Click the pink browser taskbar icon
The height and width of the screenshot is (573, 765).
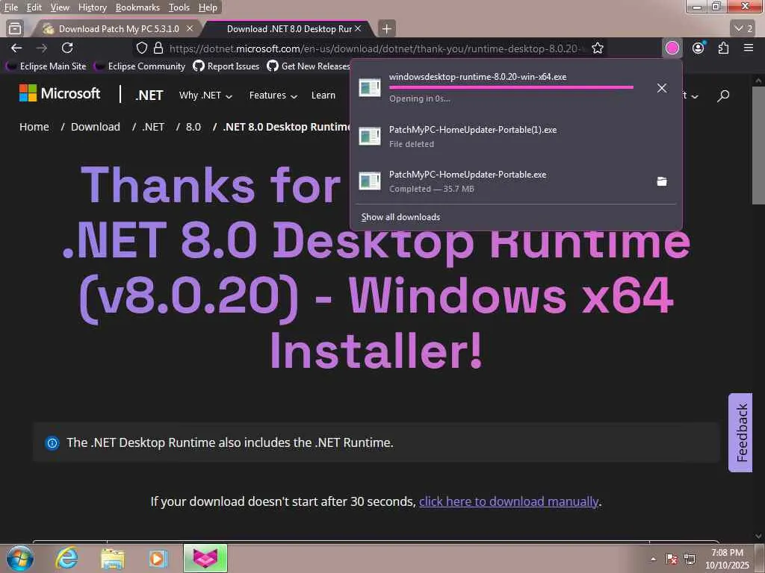click(x=205, y=558)
